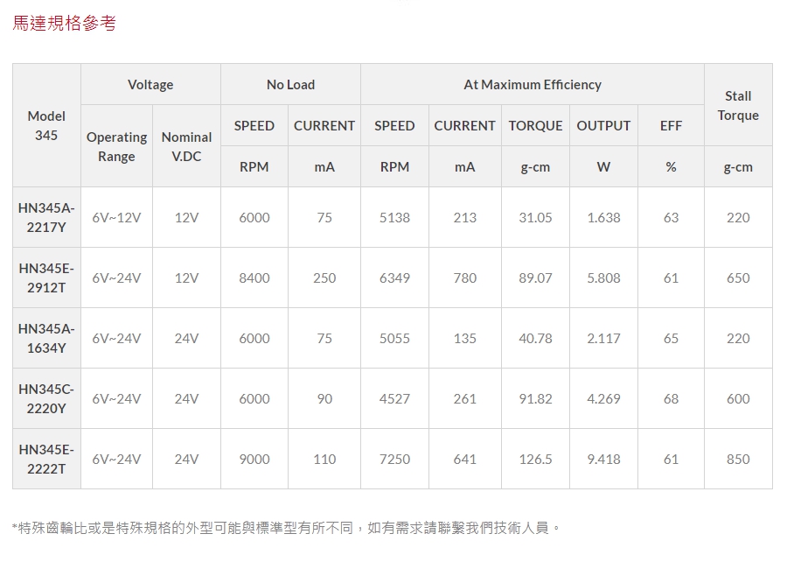Select the HN345A-2217Y model cell
The width and height of the screenshot is (787, 562).
(46, 218)
